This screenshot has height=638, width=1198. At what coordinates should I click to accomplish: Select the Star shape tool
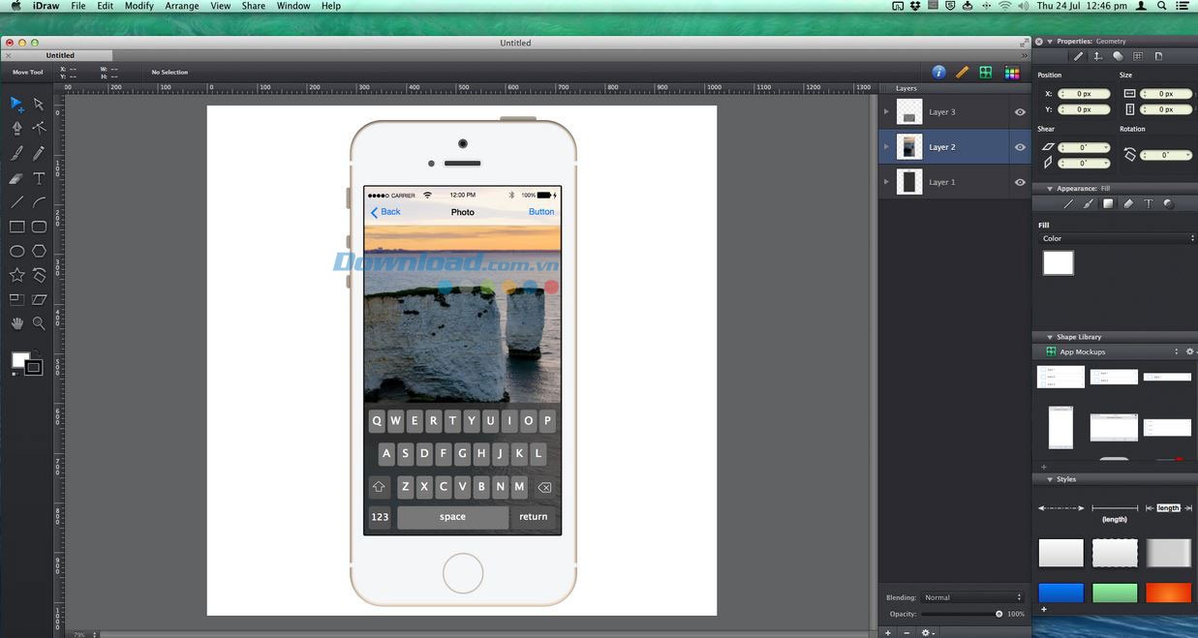[x=16, y=275]
